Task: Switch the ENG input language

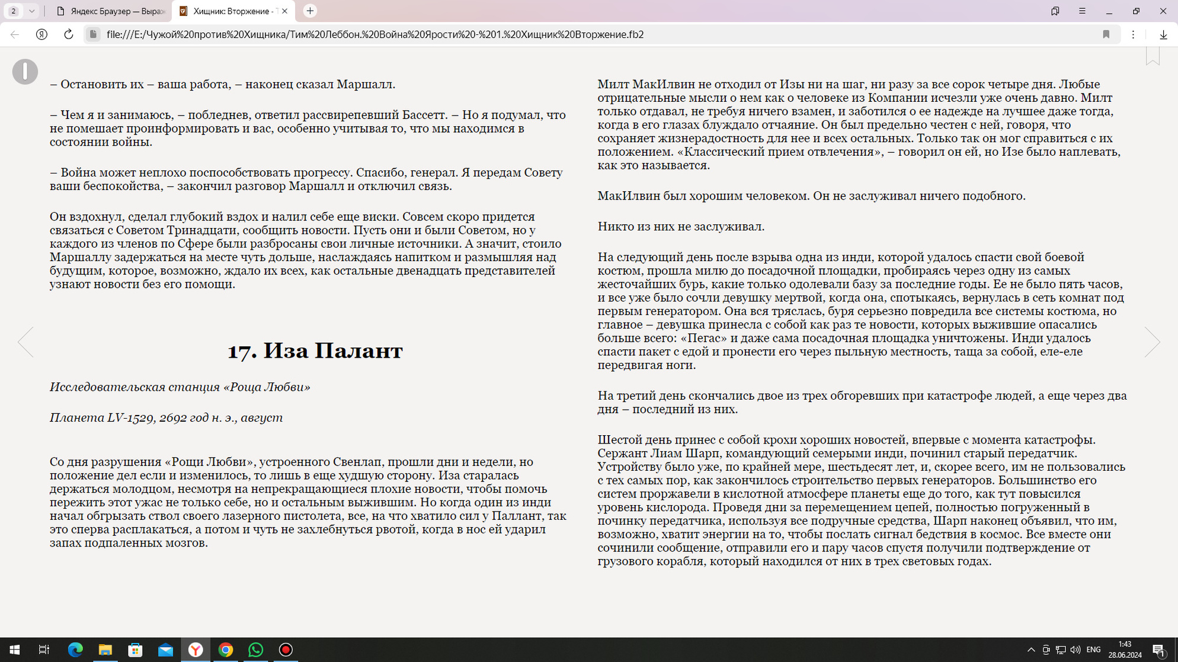Action: click(1094, 650)
